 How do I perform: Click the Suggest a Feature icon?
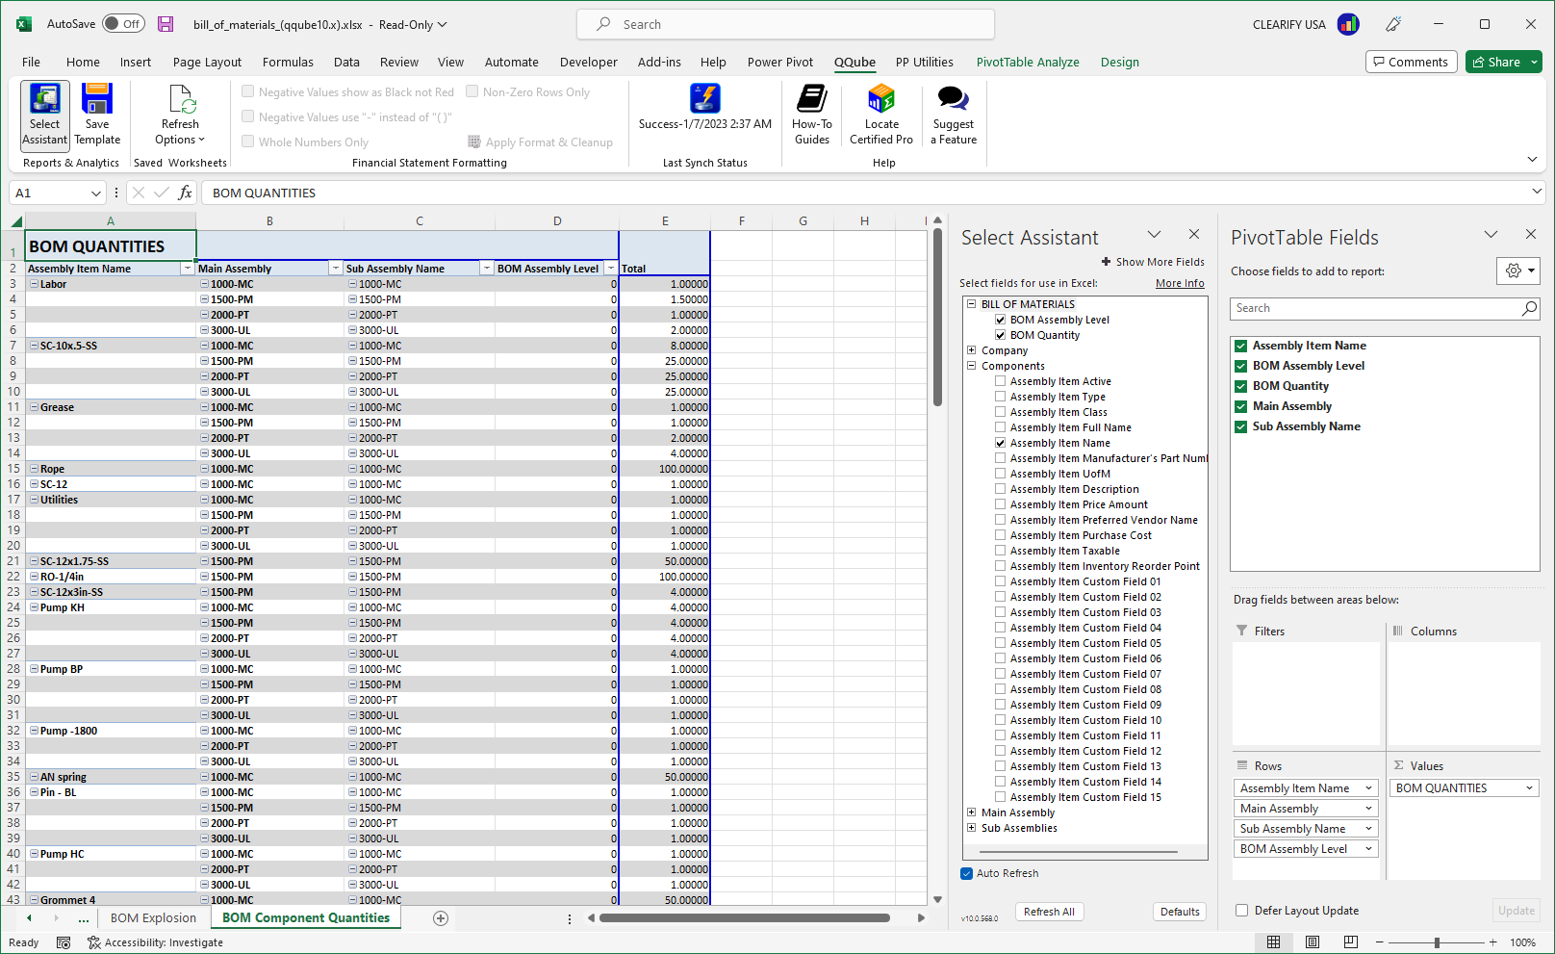coord(952,114)
